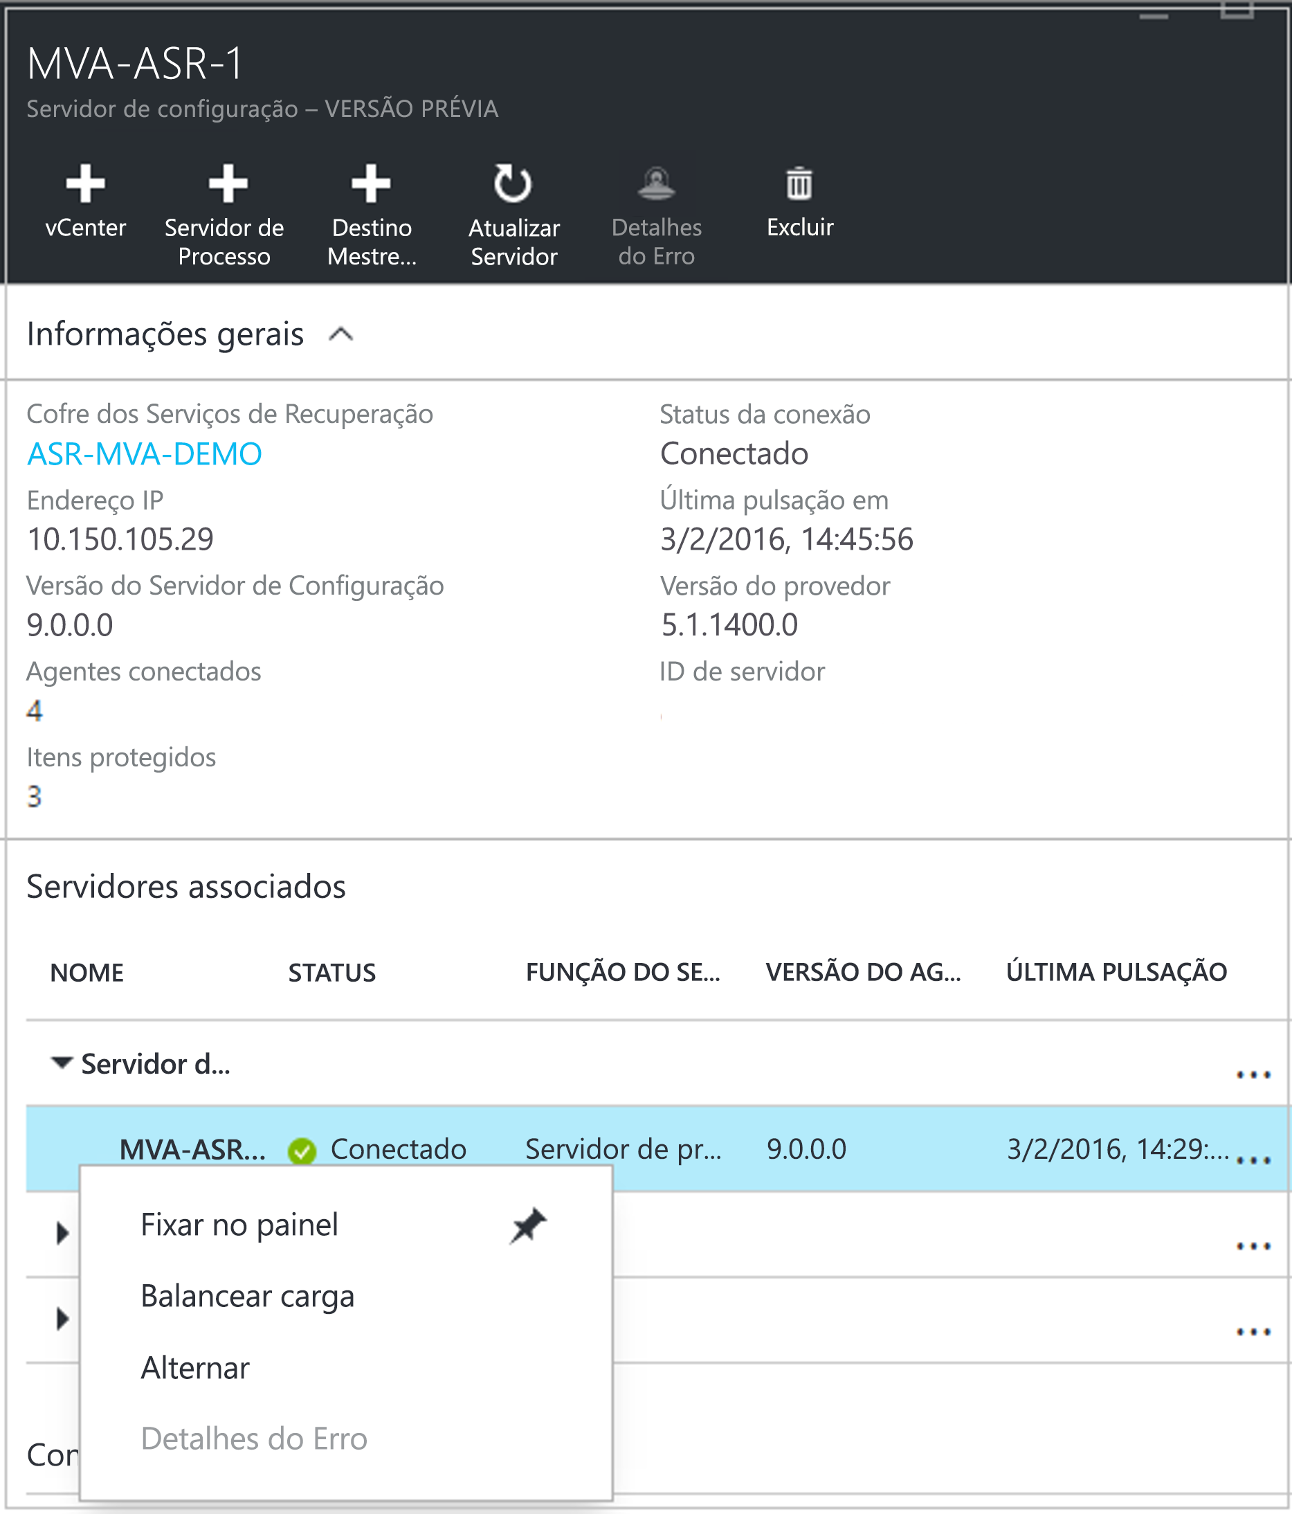Viewport: 1292px width, 1514px height.
Task: Click the last heartbeat 3/2/2016, 14:45:56
Action: coord(787,539)
